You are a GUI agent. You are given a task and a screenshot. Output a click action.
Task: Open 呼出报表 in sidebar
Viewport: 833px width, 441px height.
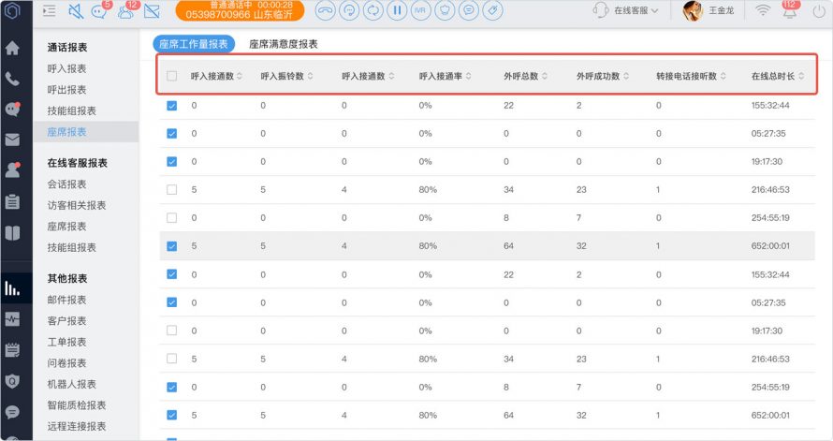point(66,90)
